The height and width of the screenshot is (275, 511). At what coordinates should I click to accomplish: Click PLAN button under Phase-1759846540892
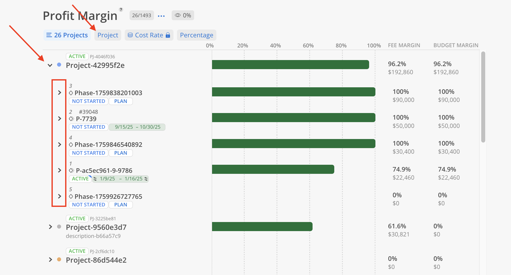click(x=120, y=153)
